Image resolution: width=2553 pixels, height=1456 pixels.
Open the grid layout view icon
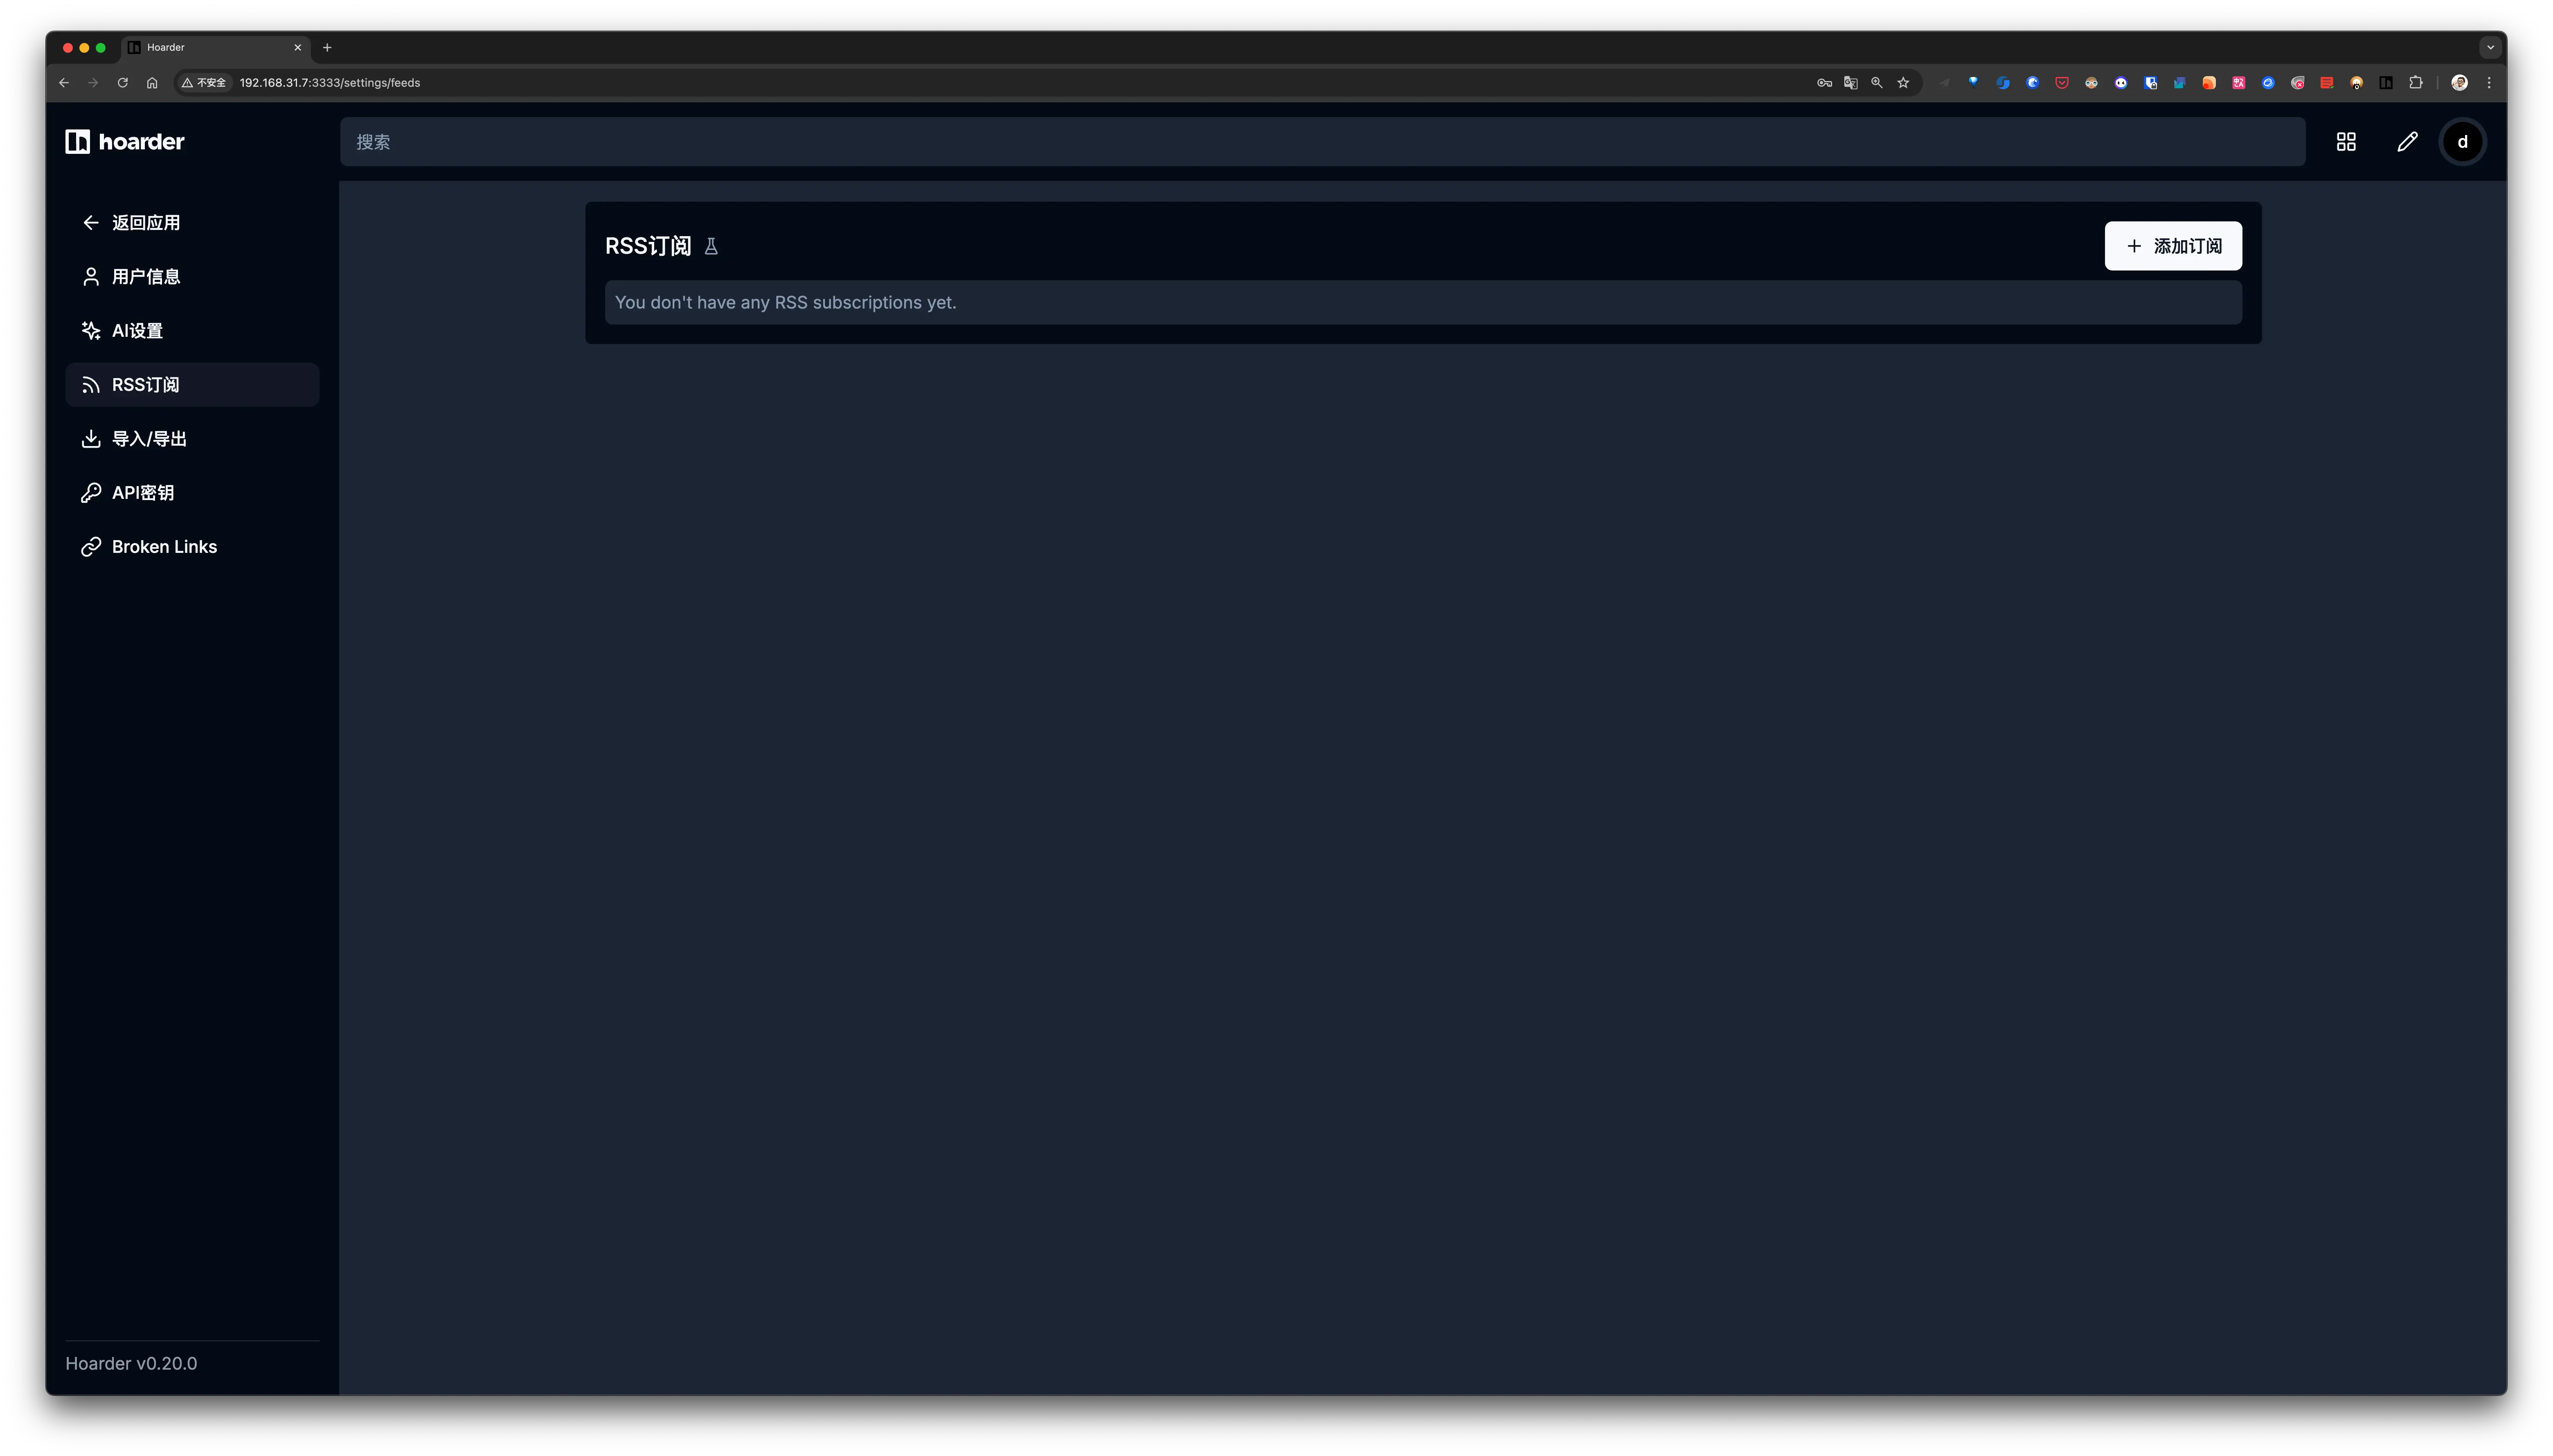tap(2345, 142)
